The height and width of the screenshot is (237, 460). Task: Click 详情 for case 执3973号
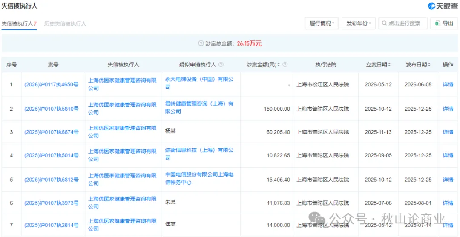[x=448, y=203]
